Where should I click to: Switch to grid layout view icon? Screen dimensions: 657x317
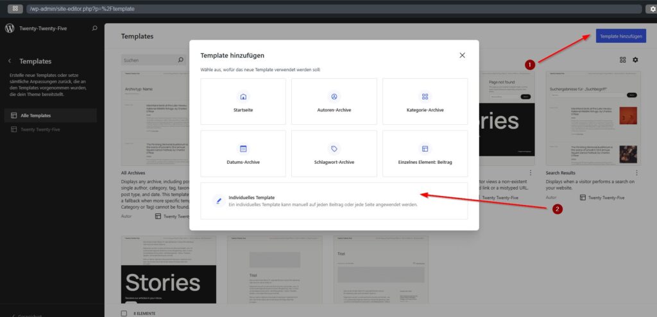tap(622, 60)
